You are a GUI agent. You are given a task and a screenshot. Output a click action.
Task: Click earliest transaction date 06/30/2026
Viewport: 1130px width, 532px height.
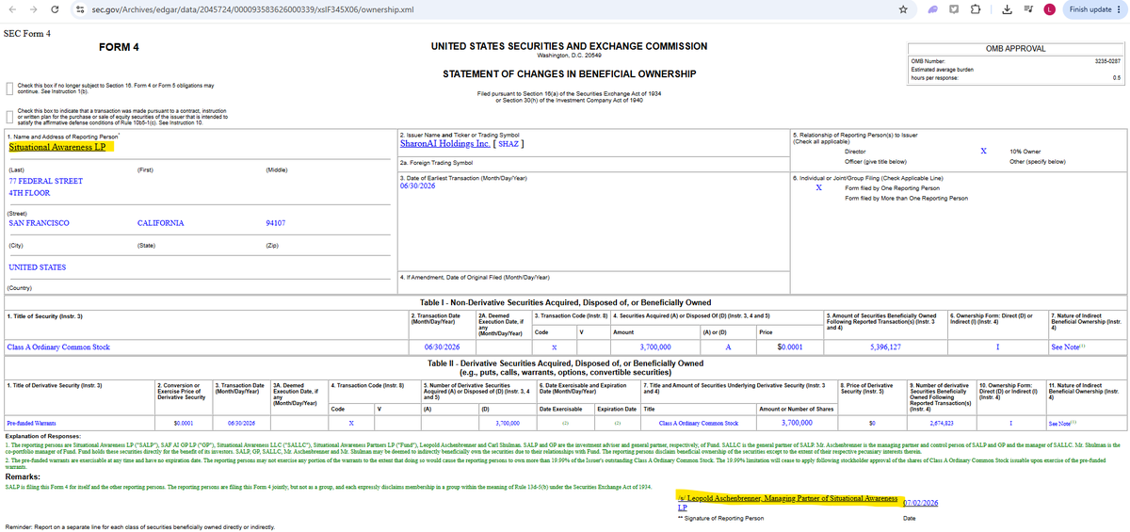[x=417, y=185]
